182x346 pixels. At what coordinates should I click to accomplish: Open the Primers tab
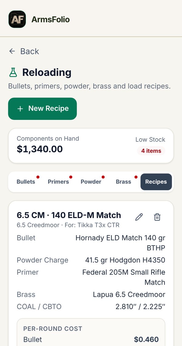(x=58, y=182)
